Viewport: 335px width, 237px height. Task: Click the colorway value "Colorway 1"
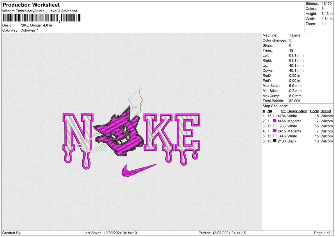30,30
